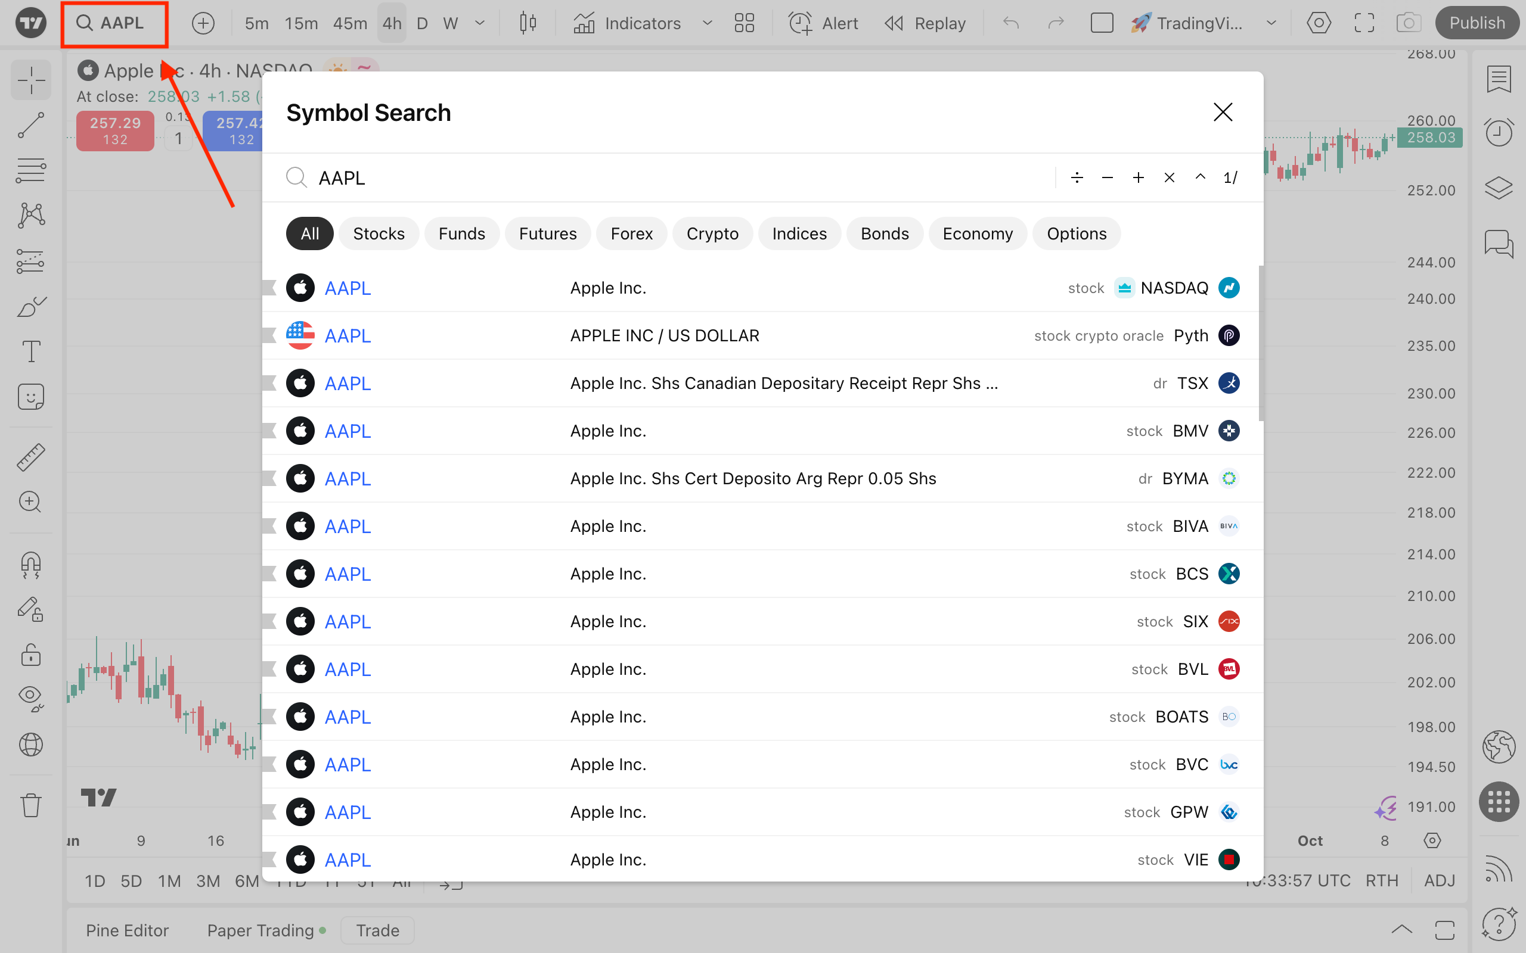Open the layout grid selector
The height and width of the screenshot is (953, 1526).
[744, 23]
